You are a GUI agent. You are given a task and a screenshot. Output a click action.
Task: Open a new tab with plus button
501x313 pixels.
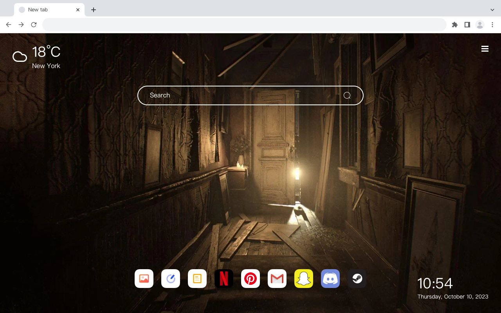[93, 10]
